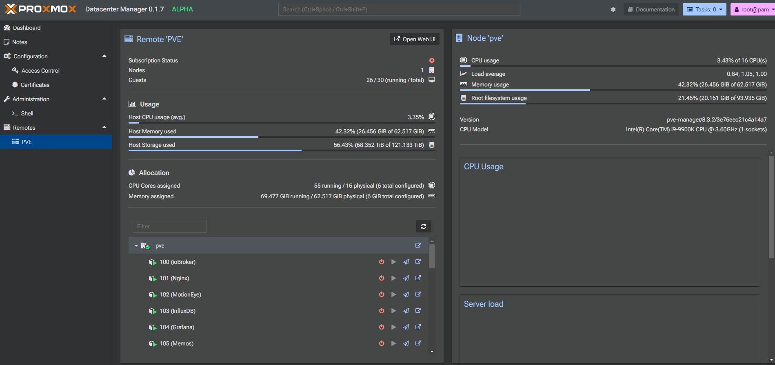The width and height of the screenshot is (775, 365).
Task: Shut down guest 103 (InfluxDB)
Action: (x=382, y=311)
